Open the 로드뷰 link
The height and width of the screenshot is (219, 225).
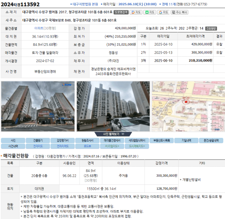[88, 146]
